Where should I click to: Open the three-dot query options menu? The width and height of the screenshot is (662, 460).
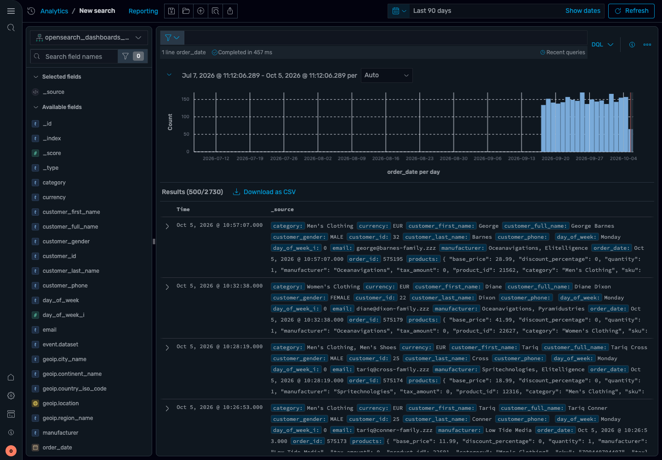[x=647, y=45]
